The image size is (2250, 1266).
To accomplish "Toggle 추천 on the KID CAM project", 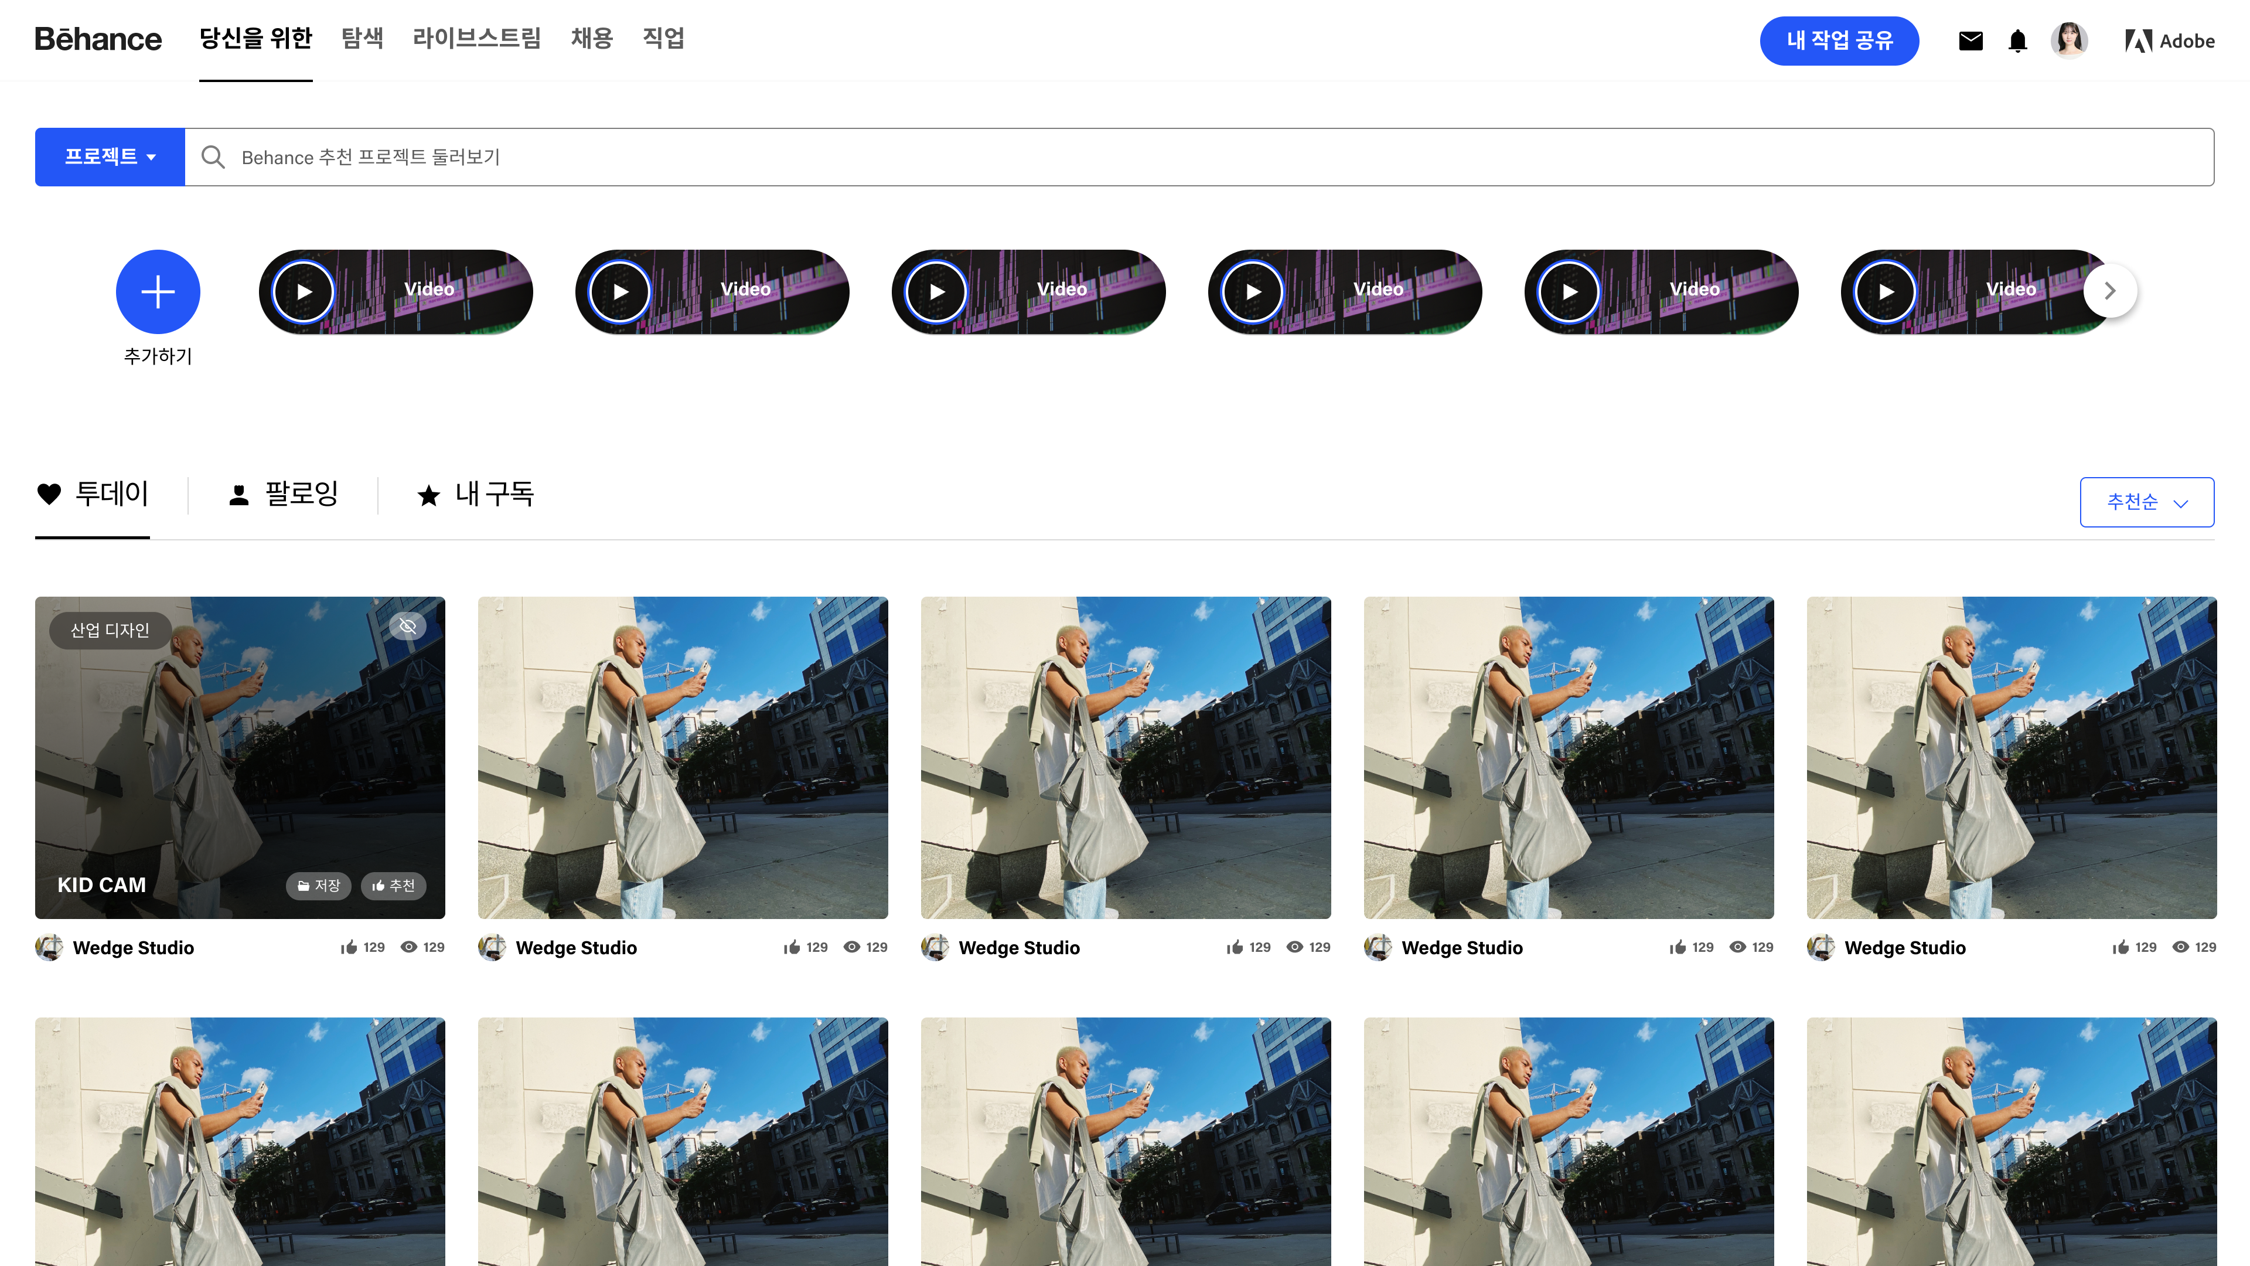I will pyautogui.click(x=393, y=886).
